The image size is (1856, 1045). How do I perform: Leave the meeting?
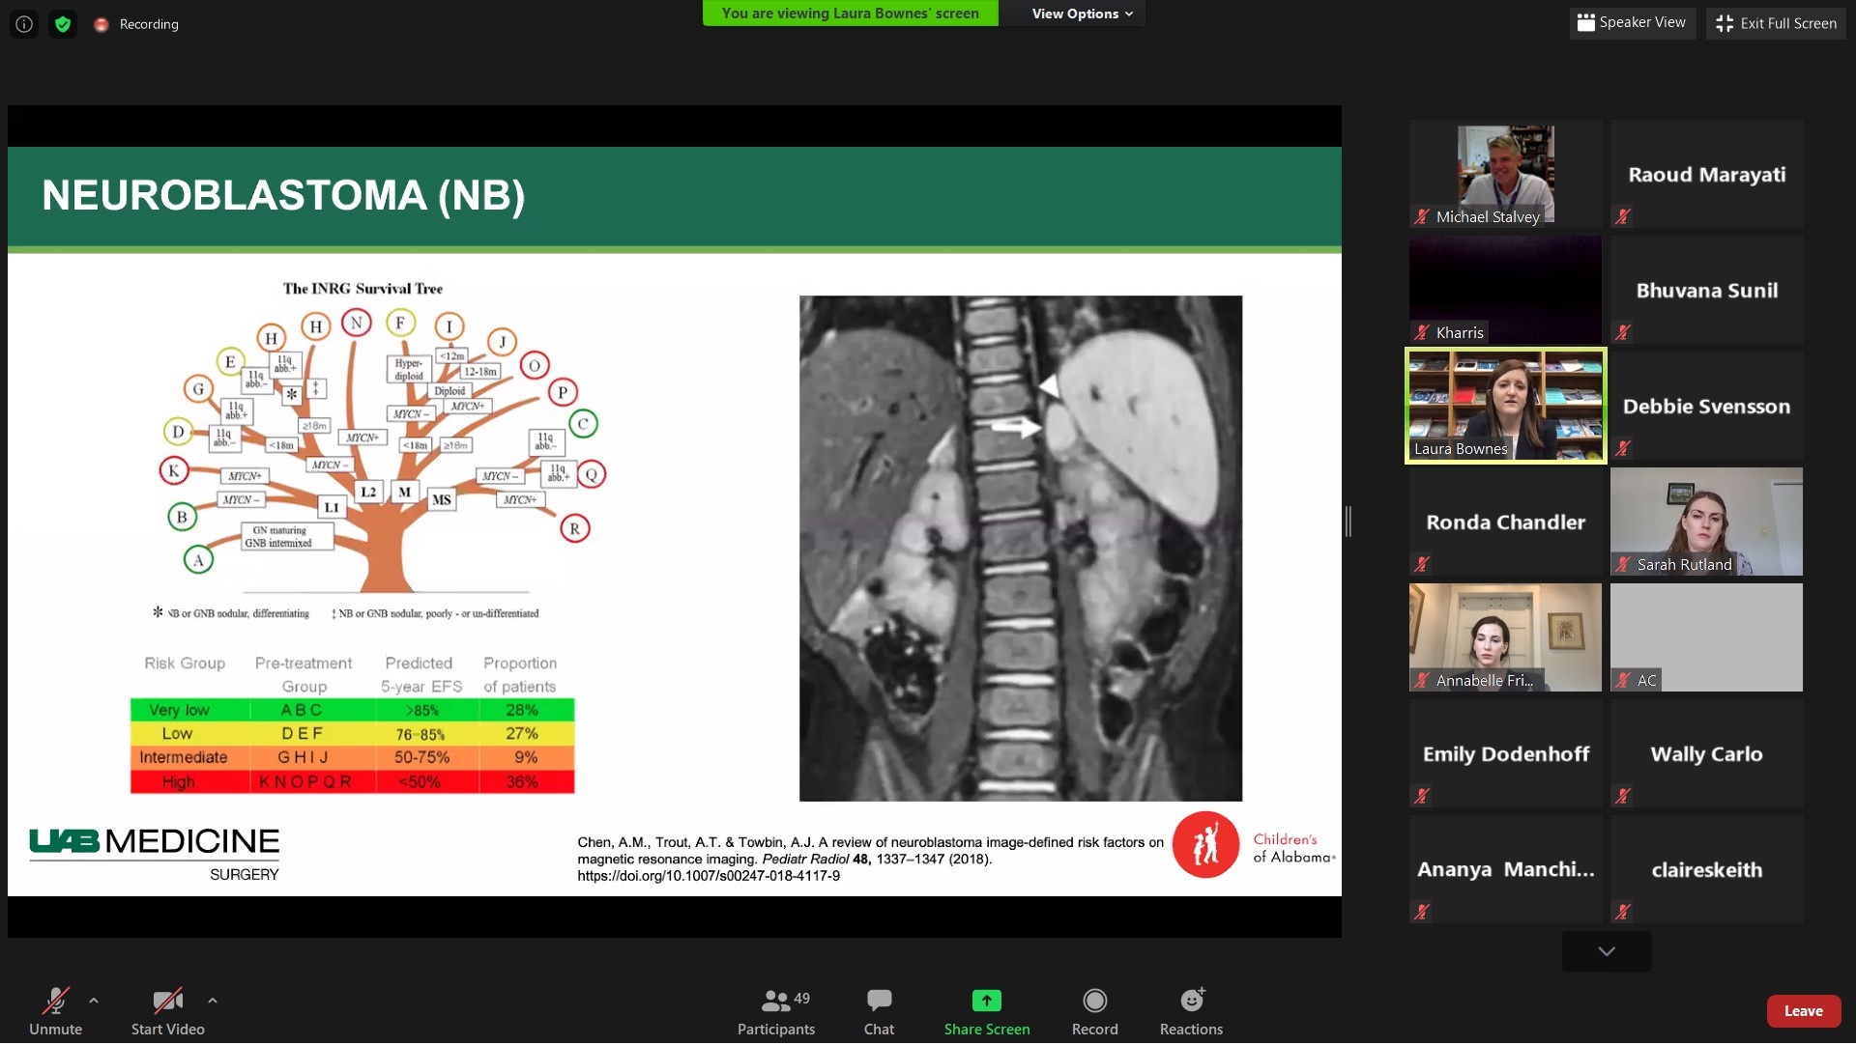1803,1011
